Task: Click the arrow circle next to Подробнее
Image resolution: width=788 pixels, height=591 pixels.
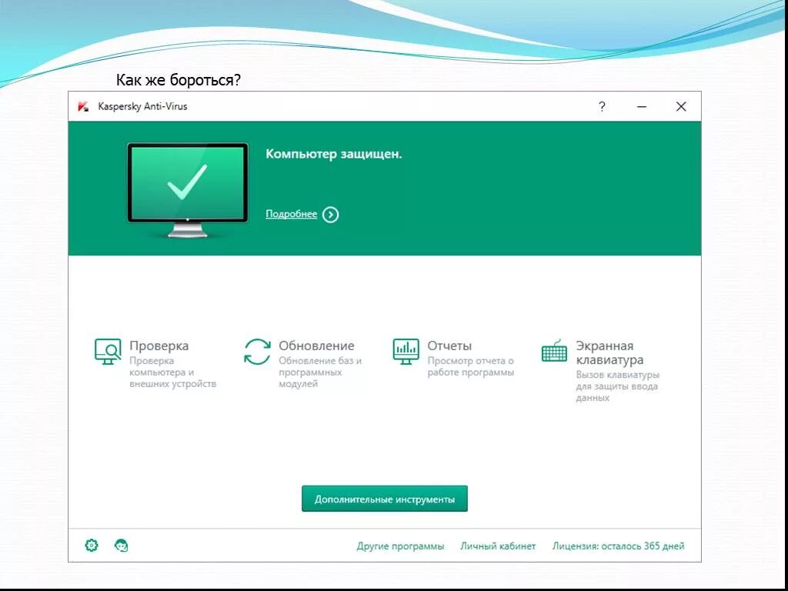Action: click(x=330, y=215)
